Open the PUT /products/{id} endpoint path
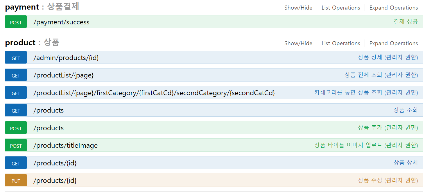The image size is (432, 195). click(55, 180)
